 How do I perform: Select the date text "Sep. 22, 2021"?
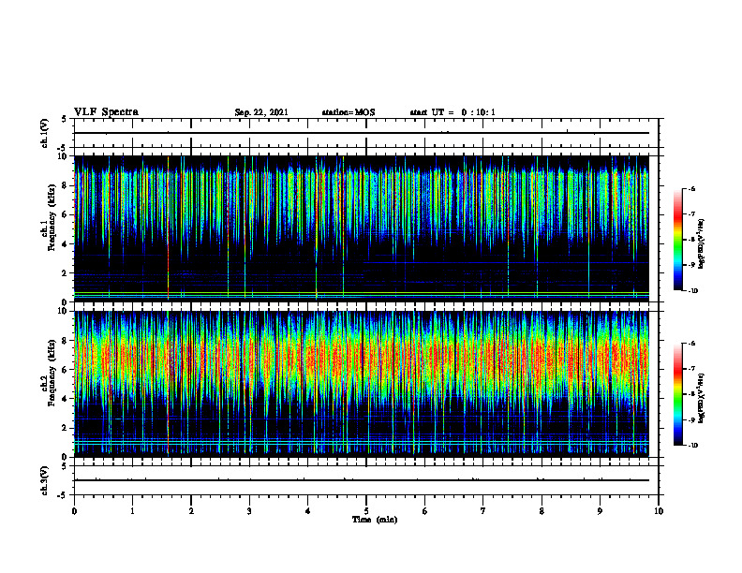tap(261, 112)
